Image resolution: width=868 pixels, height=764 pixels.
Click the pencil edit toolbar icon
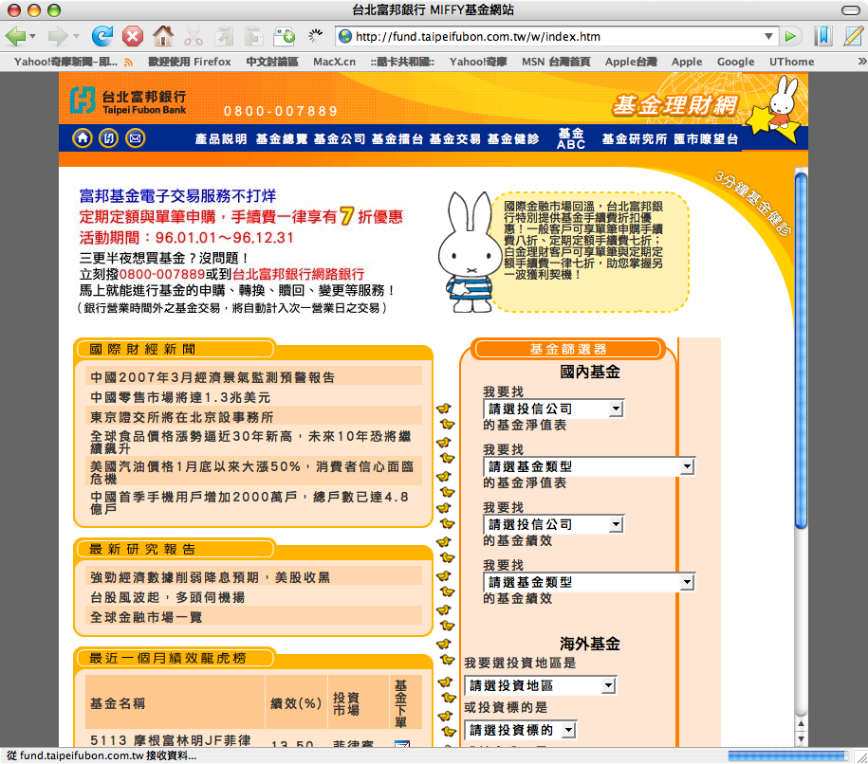(x=853, y=37)
